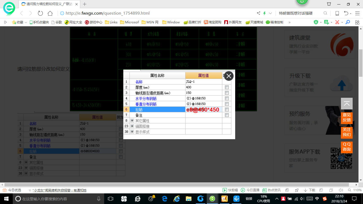Select the 名称 row in popup table
Viewport: 363px width, 204px height.
click(x=177, y=82)
